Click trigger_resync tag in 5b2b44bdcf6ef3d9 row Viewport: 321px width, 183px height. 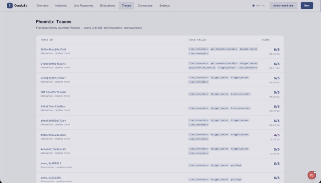point(249,49)
